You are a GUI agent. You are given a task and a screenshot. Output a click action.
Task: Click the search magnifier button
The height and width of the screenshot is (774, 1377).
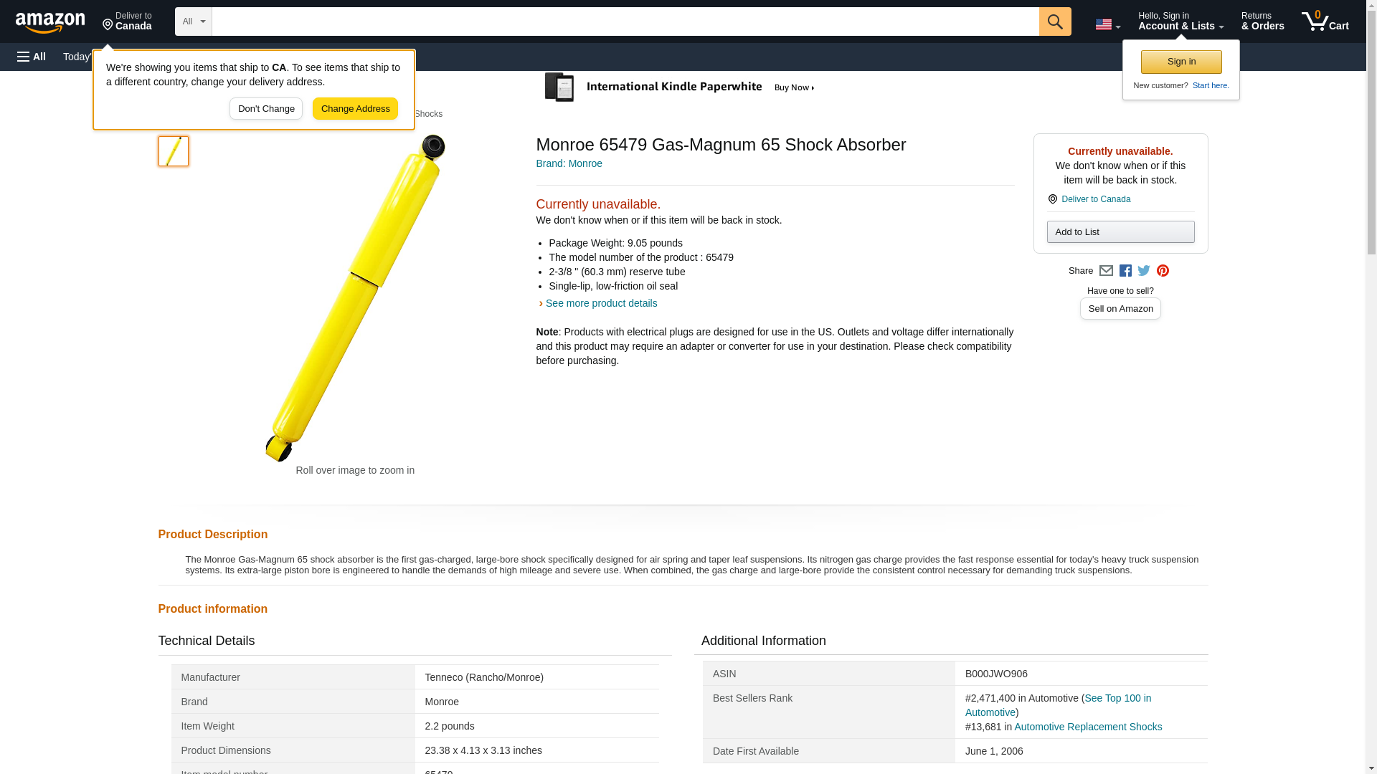pyautogui.click(x=1054, y=21)
